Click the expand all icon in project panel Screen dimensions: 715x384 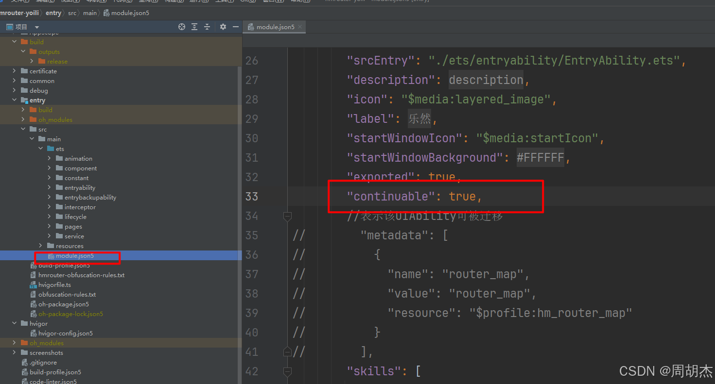[194, 27]
